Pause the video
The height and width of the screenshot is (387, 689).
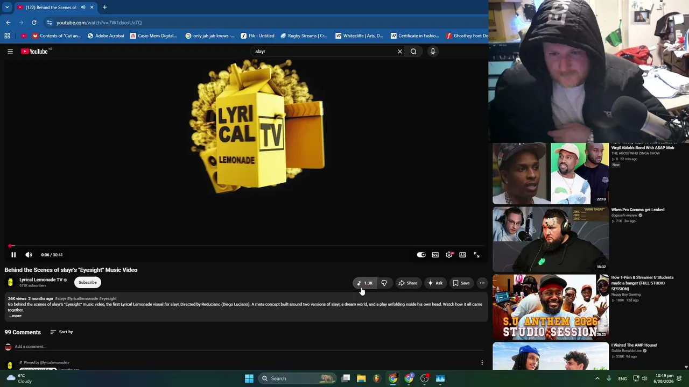tap(13, 255)
